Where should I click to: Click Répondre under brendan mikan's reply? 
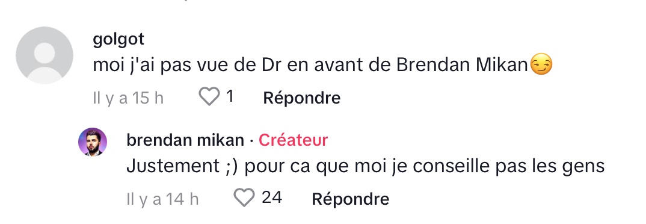(x=351, y=199)
